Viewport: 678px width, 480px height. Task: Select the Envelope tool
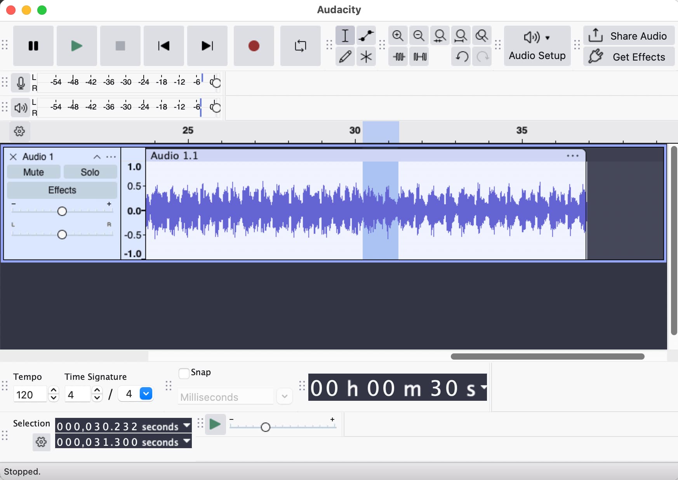(366, 36)
